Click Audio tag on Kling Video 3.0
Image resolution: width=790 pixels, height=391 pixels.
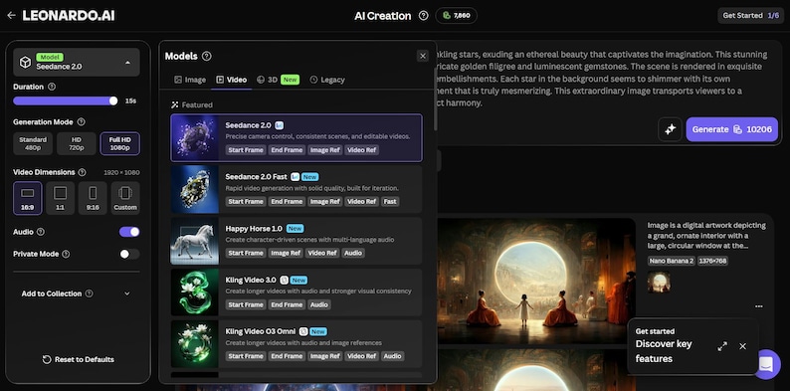coord(319,304)
